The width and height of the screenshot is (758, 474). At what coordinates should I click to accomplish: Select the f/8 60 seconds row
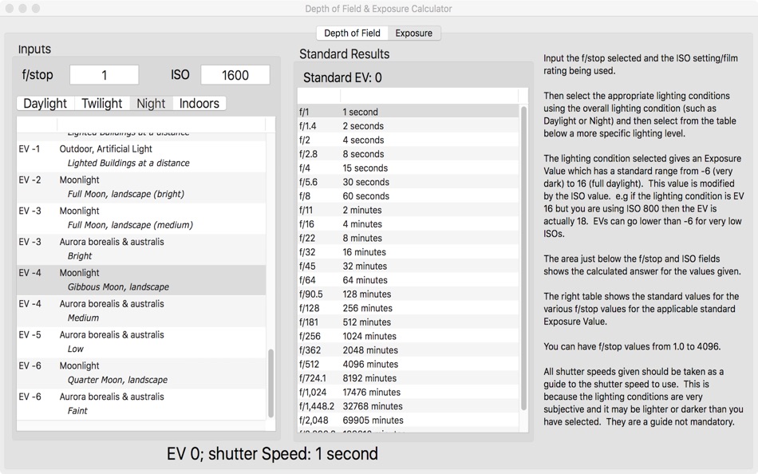[408, 196]
